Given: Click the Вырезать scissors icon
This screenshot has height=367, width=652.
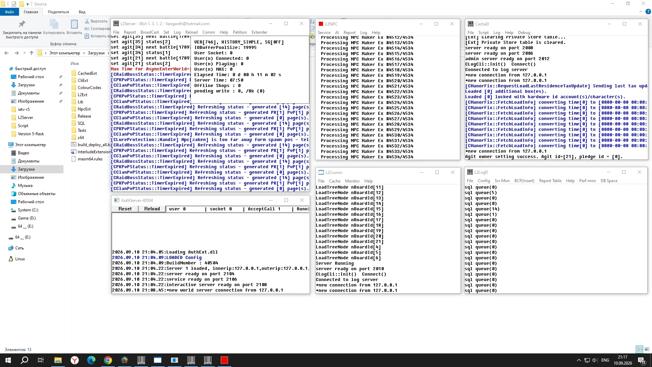Looking at the screenshot, I should pos(87,21).
